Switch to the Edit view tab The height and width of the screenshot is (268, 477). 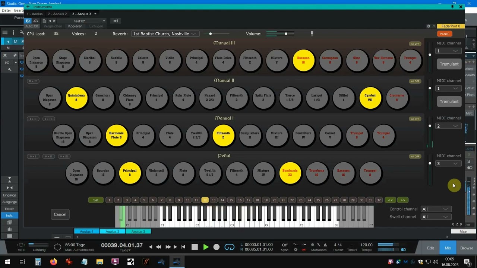tap(430, 248)
